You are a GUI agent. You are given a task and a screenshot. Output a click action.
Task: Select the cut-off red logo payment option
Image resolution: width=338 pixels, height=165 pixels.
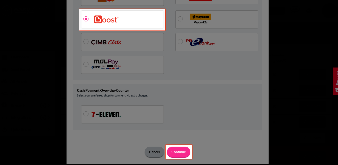pos(217,2)
